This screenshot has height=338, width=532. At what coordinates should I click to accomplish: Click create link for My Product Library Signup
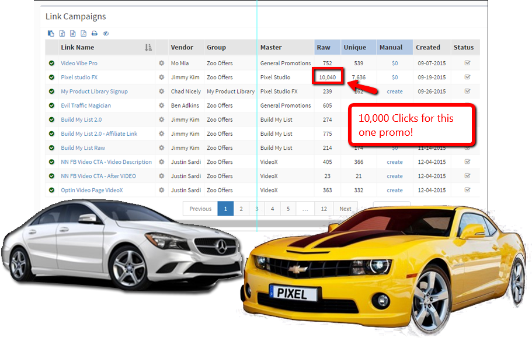(395, 91)
